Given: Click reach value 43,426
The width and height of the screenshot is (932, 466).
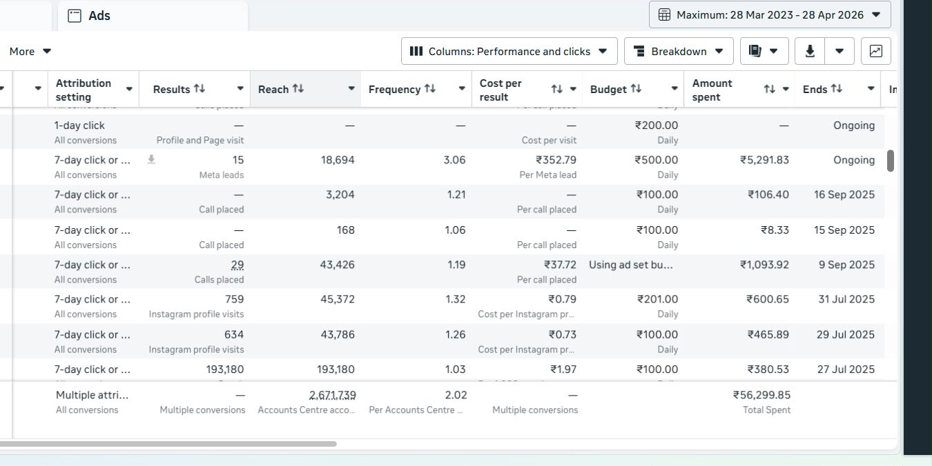Looking at the screenshot, I should tap(338, 265).
